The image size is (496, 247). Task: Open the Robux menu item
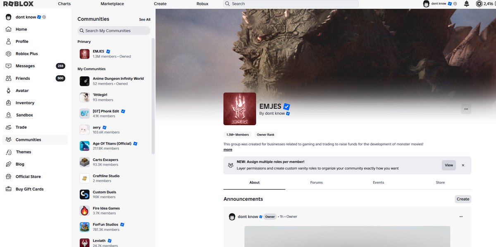pos(203,4)
